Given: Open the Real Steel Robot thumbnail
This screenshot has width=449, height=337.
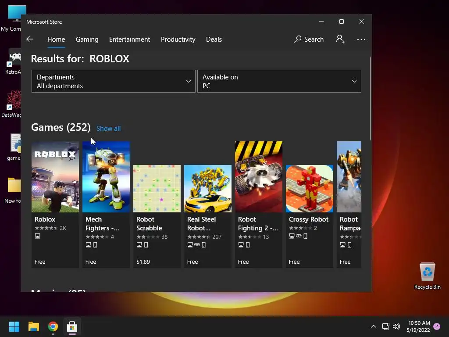Looking at the screenshot, I should click(x=208, y=189).
